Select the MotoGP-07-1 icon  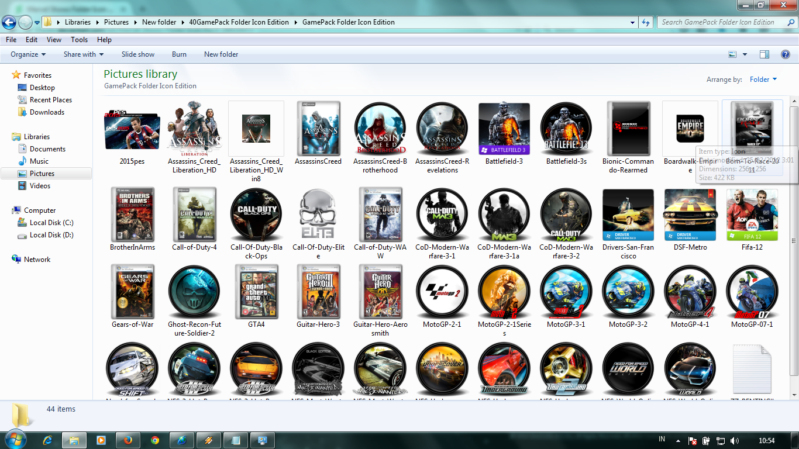(752, 291)
